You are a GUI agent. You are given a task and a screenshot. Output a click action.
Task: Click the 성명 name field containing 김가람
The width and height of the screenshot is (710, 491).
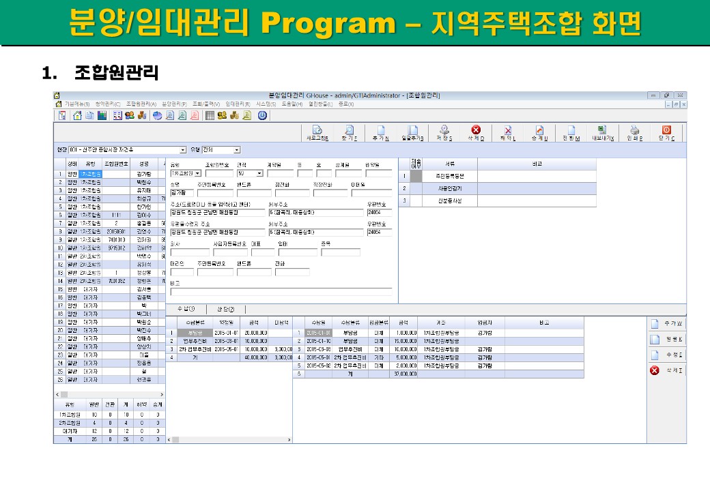(x=182, y=193)
